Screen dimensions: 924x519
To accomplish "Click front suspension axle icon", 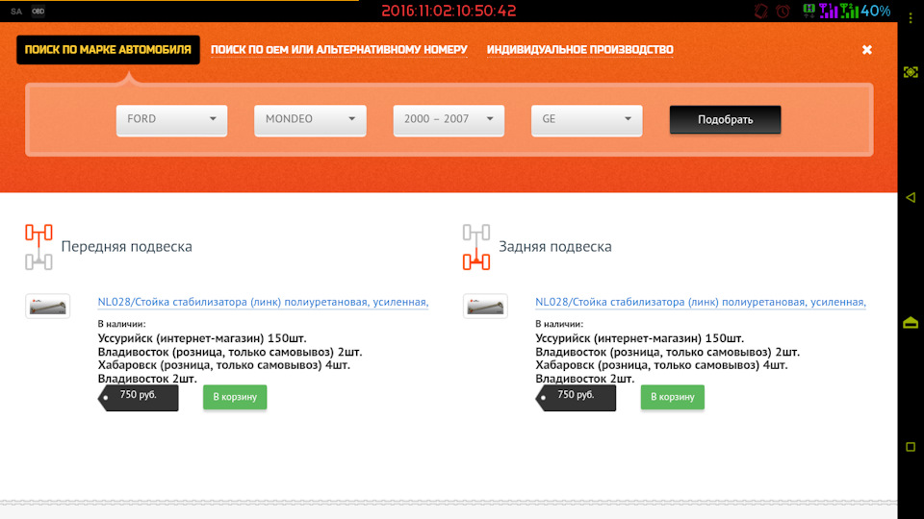I will [x=38, y=247].
